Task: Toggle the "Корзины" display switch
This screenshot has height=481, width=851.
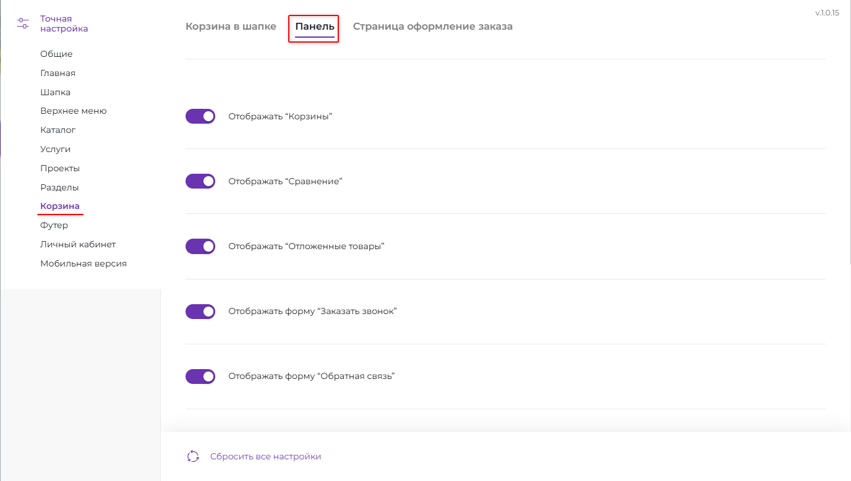Action: pos(200,116)
